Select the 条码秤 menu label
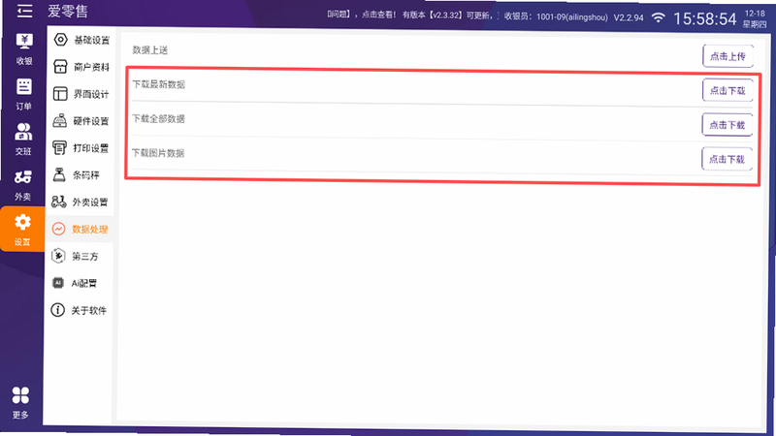This screenshot has height=436, width=776. [x=86, y=175]
